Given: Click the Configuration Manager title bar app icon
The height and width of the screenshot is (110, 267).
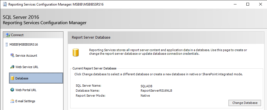Looking at the screenshot, I should point(5,4).
